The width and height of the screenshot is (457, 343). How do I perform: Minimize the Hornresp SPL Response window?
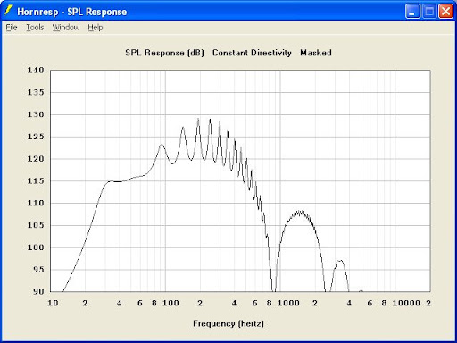pyautogui.click(x=412, y=12)
